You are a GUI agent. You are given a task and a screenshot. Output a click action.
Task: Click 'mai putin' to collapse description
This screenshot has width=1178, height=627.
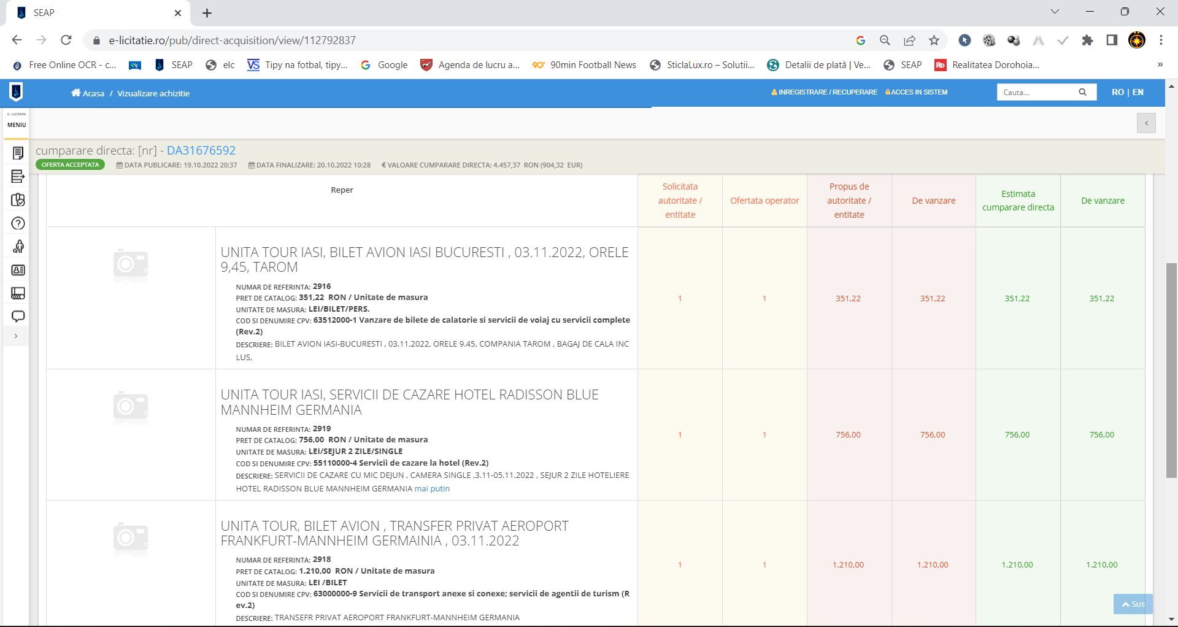point(432,489)
